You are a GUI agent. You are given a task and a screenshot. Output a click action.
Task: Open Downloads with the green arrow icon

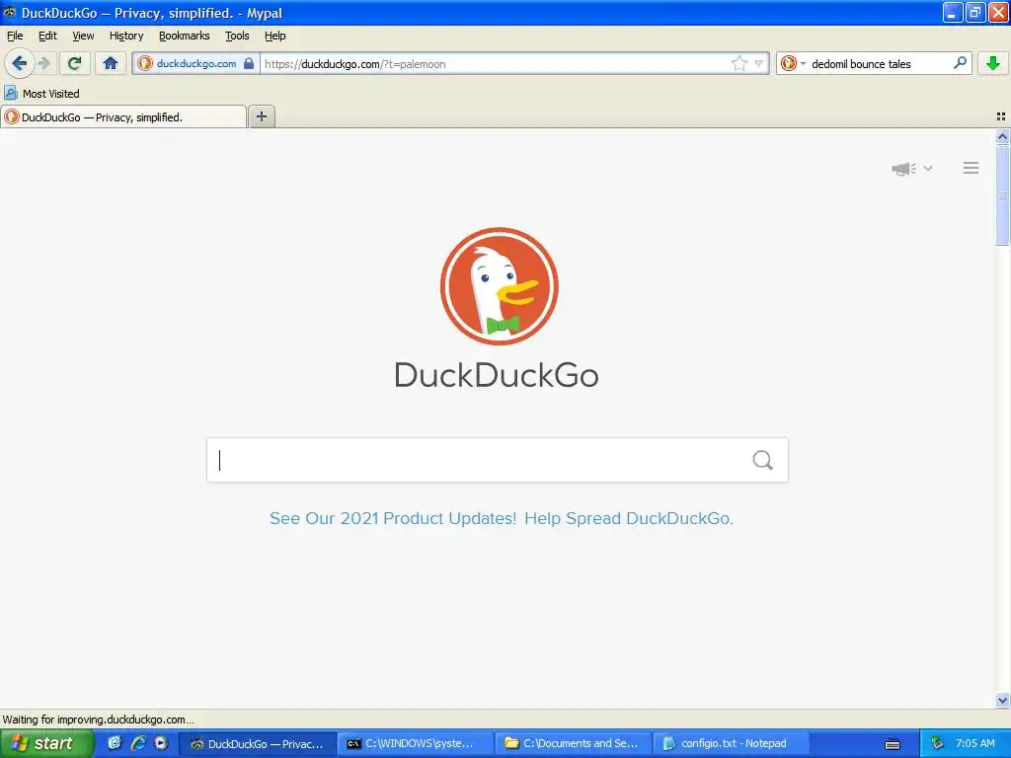tap(993, 63)
